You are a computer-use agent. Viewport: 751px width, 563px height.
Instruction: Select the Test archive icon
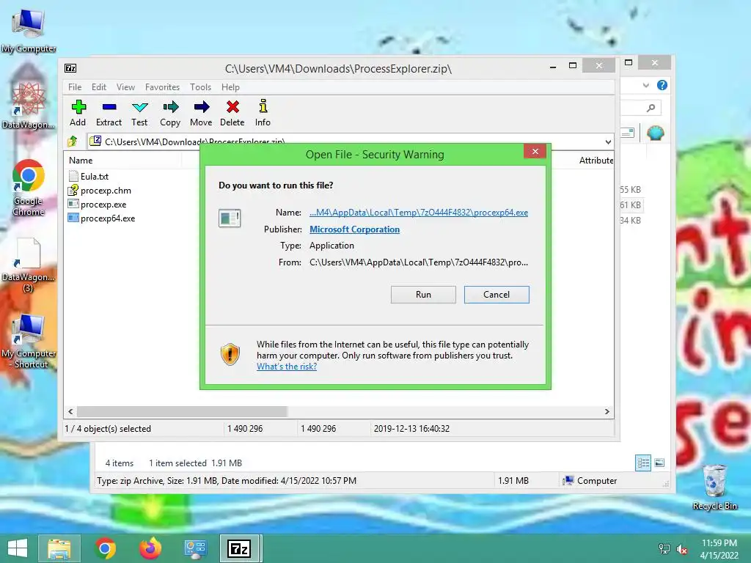coord(139,113)
